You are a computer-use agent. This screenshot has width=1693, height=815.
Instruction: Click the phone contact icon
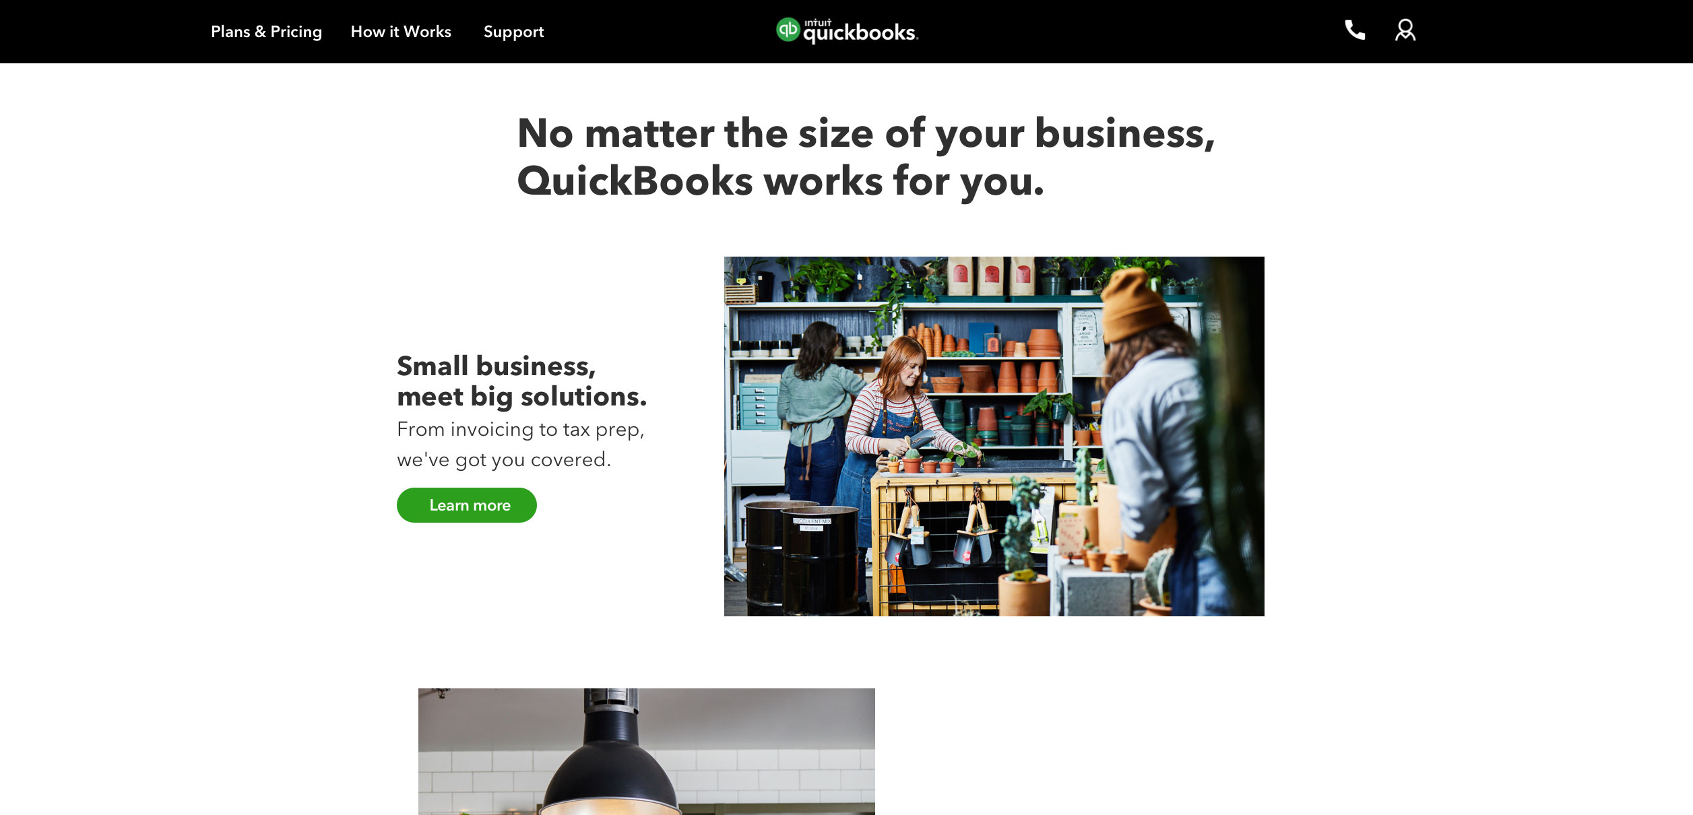(x=1355, y=30)
